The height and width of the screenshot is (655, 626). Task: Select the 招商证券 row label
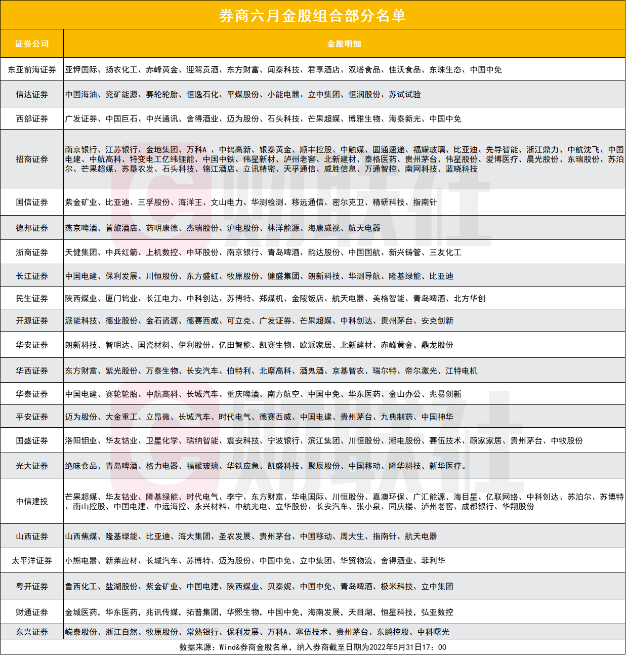(32, 159)
